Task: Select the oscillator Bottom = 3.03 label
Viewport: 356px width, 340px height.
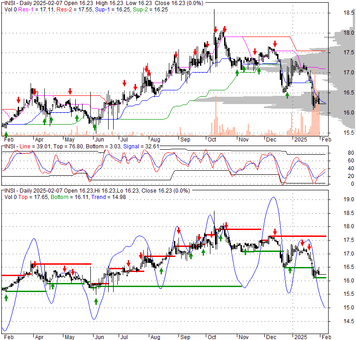Action: click(103, 146)
